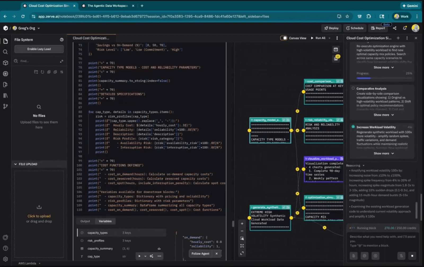Create a new folder in the File System toolbar
Viewport: 424px width, 267px height.
click(36, 72)
